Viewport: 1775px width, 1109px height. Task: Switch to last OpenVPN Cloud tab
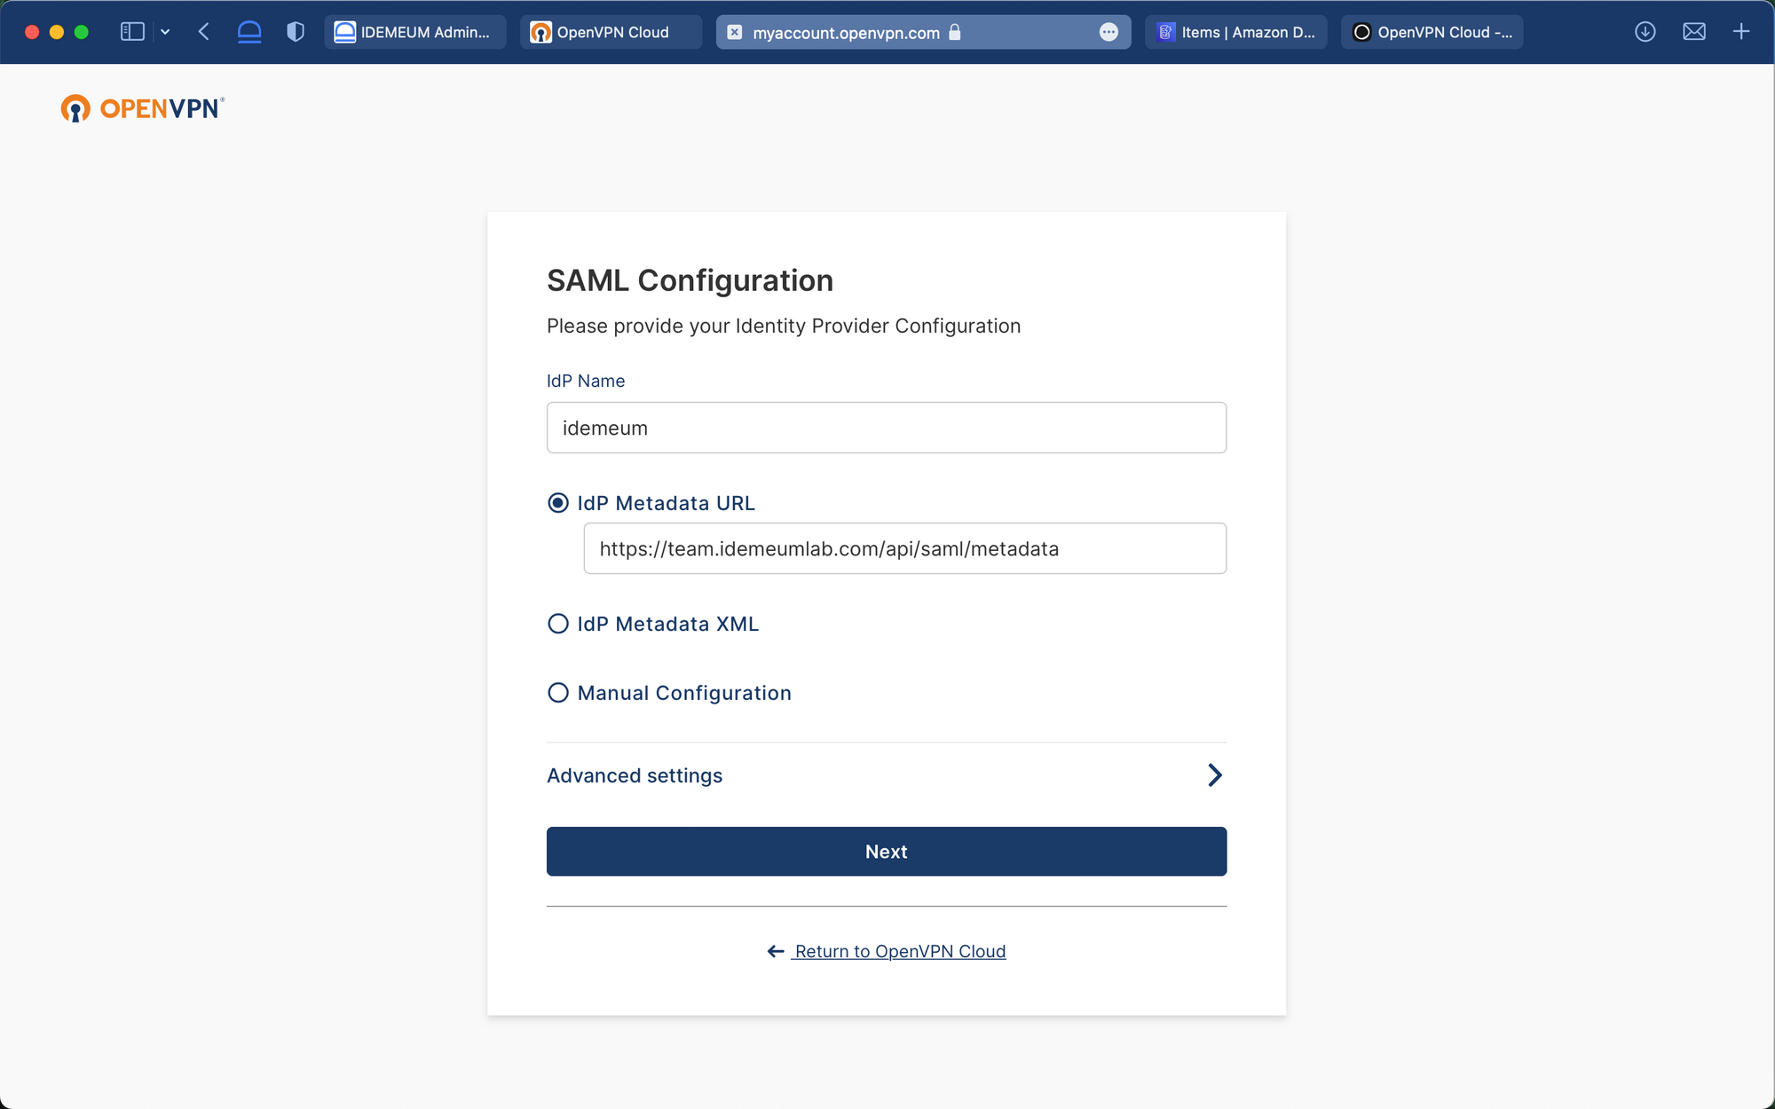tap(1432, 32)
